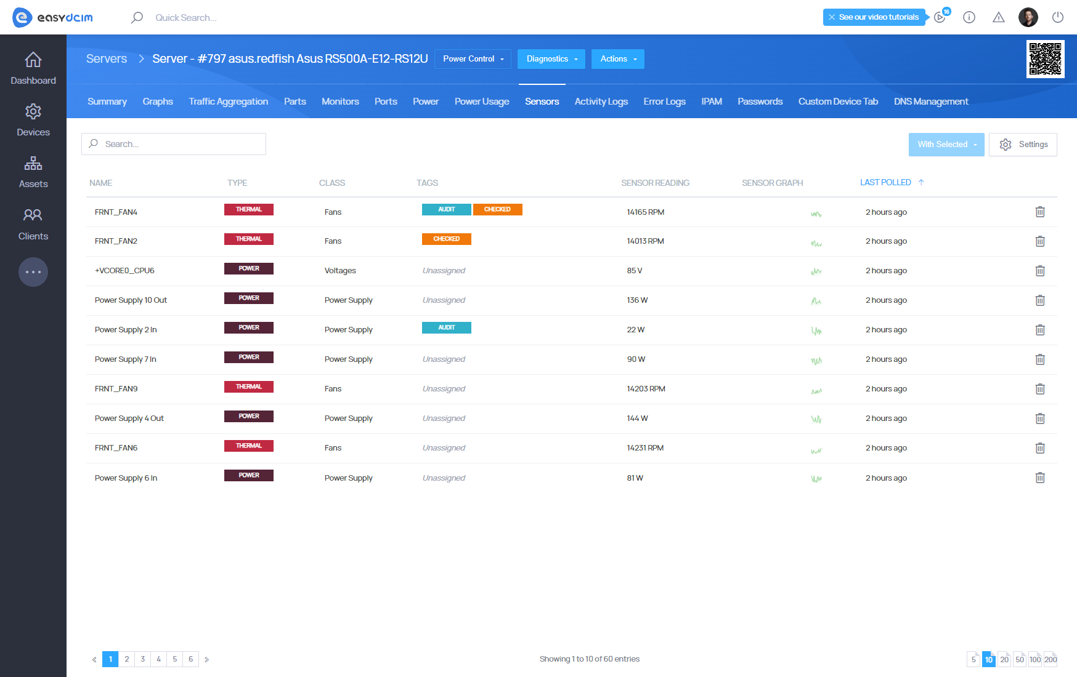Focus the Quick Search field
This screenshot has width=1077, height=677.
(x=186, y=17)
